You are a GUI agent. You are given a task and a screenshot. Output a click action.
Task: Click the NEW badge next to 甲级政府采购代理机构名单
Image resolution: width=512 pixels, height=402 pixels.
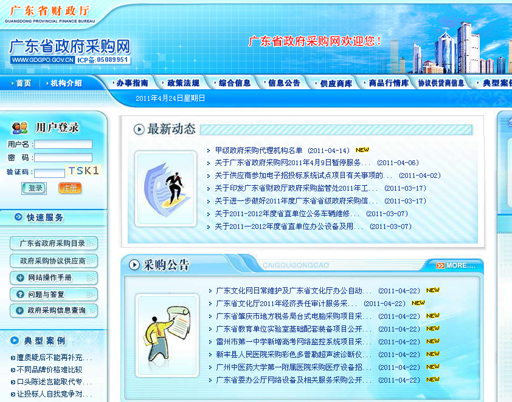point(362,150)
